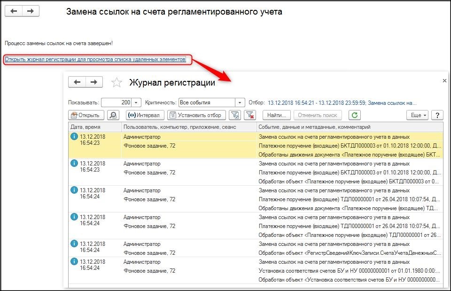Image resolution: width=451 pixels, height=291 pixels.
Task: Open the Критичность dropdown list
Action: [240, 102]
